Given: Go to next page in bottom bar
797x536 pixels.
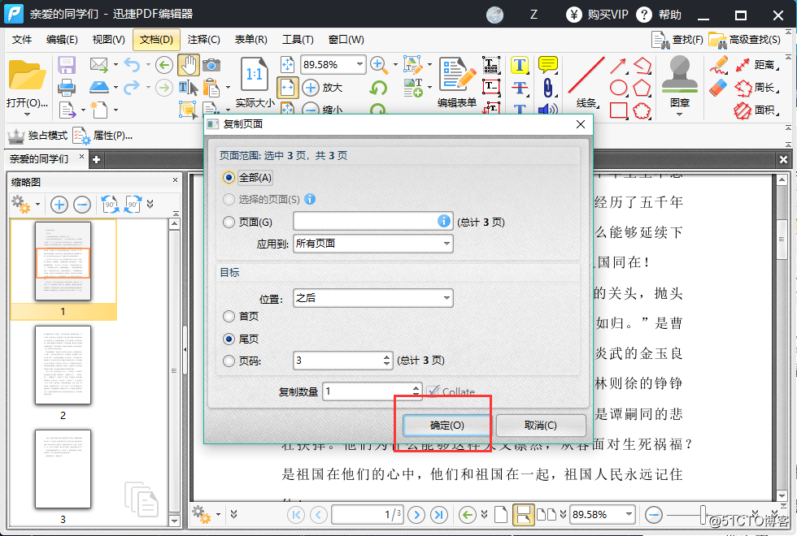Looking at the screenshot, I should 416,515.
